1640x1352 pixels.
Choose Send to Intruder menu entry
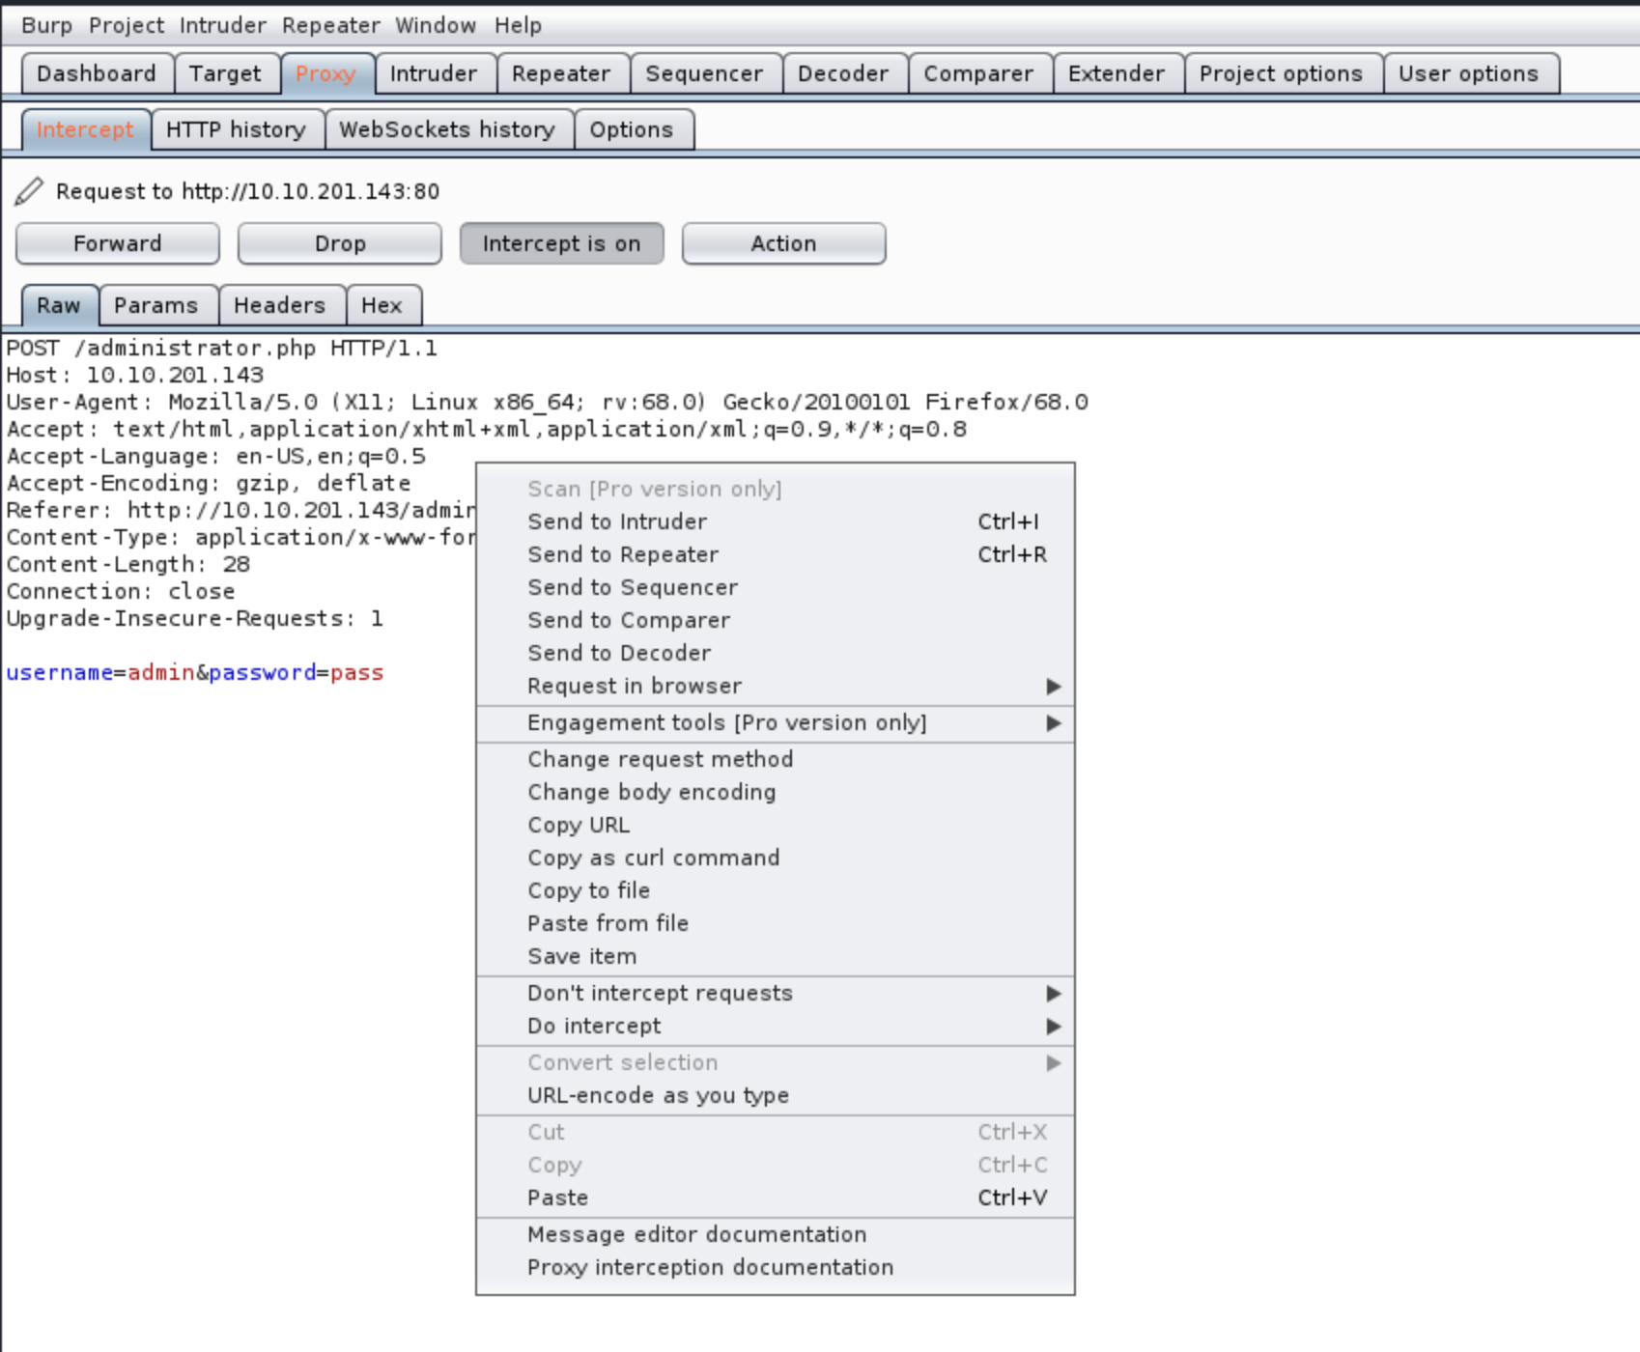click(617, 521)
